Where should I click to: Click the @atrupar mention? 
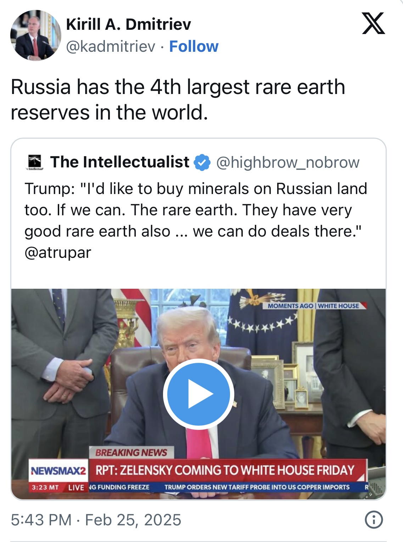pyautogui.click(x=58, y=253)
